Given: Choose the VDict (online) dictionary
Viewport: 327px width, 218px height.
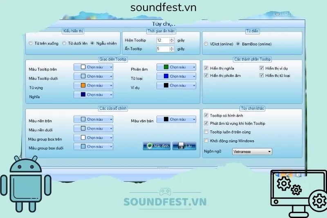Looking at the screenshot, I should 206,44.
